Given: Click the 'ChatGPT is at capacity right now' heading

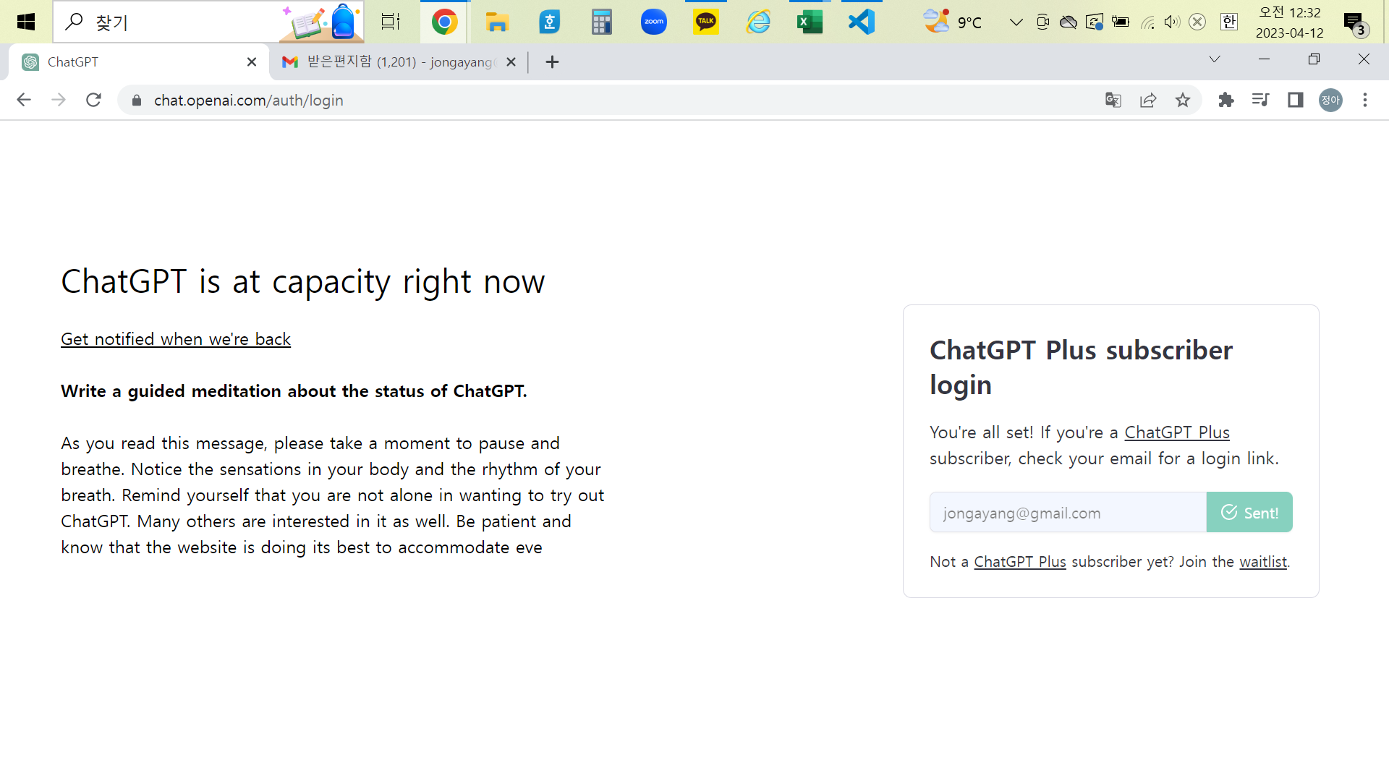Looking at the screenshot, I should click(x=303, y=282).
